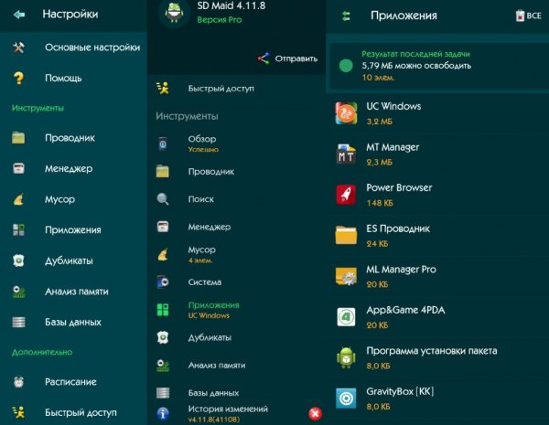
Task: Click 'ES Проводник' app name
Action: (x=398, y=228)
